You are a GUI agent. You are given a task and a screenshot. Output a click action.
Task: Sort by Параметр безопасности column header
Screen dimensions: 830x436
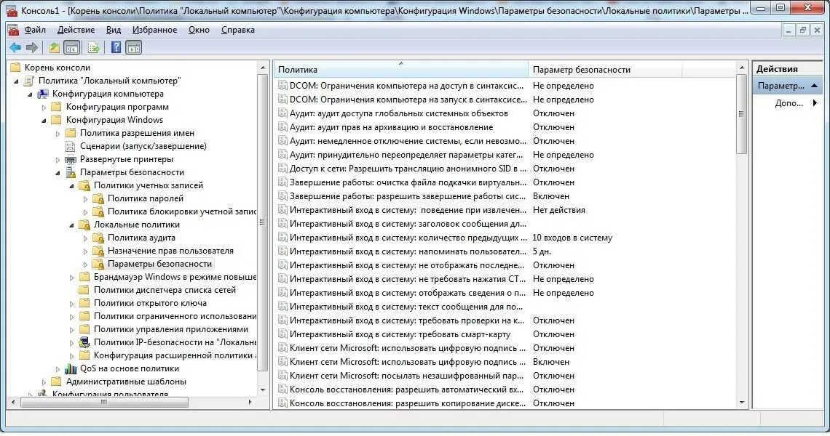tap(605, 69)
